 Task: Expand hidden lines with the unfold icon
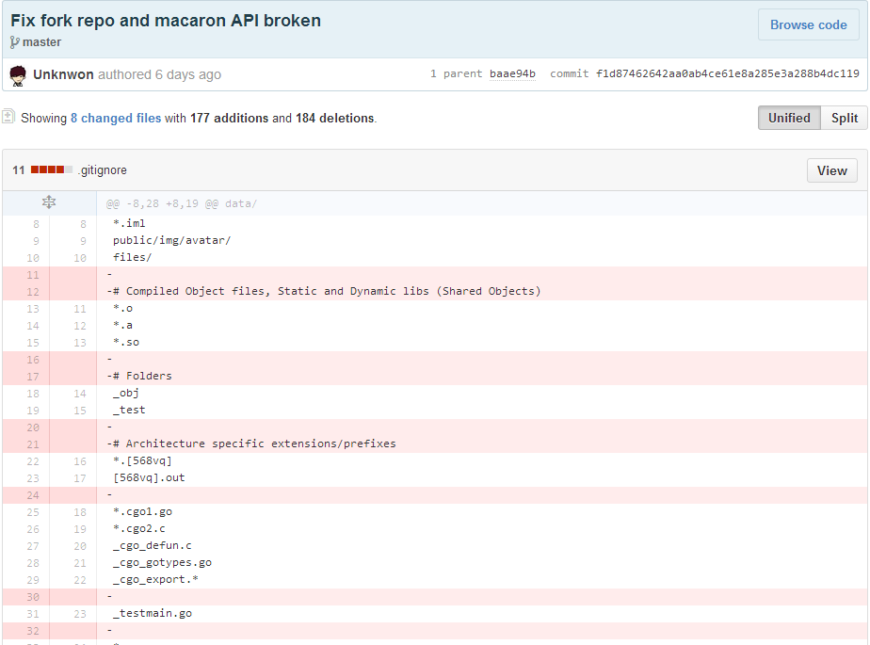(x=49, y=203)
